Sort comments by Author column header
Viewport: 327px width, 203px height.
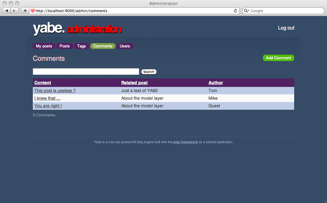pyautogui.click(x=215, y=83)
